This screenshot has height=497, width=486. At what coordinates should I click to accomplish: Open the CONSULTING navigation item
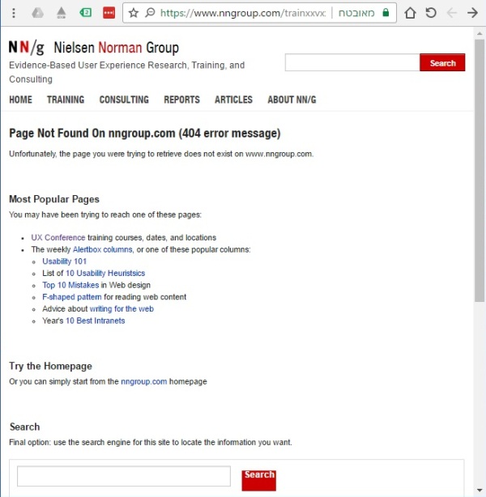click(x=124, y=100)
